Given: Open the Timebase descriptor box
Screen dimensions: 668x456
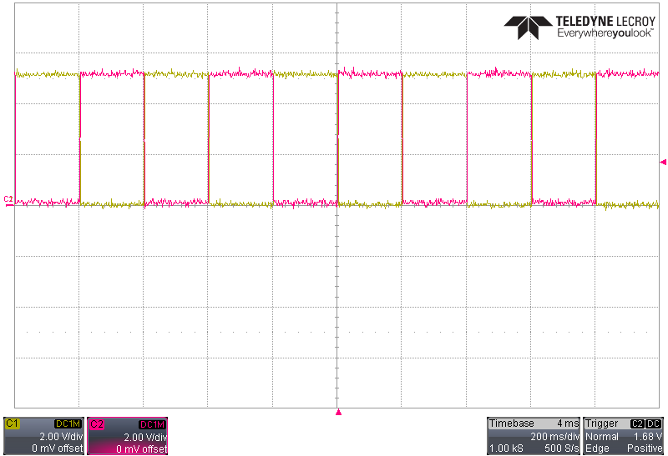Looking at the screenshot, I should click(534, 436).
